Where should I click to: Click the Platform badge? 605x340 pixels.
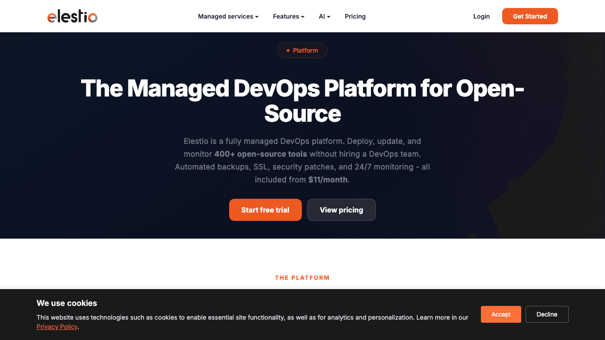tap(302, 50)
